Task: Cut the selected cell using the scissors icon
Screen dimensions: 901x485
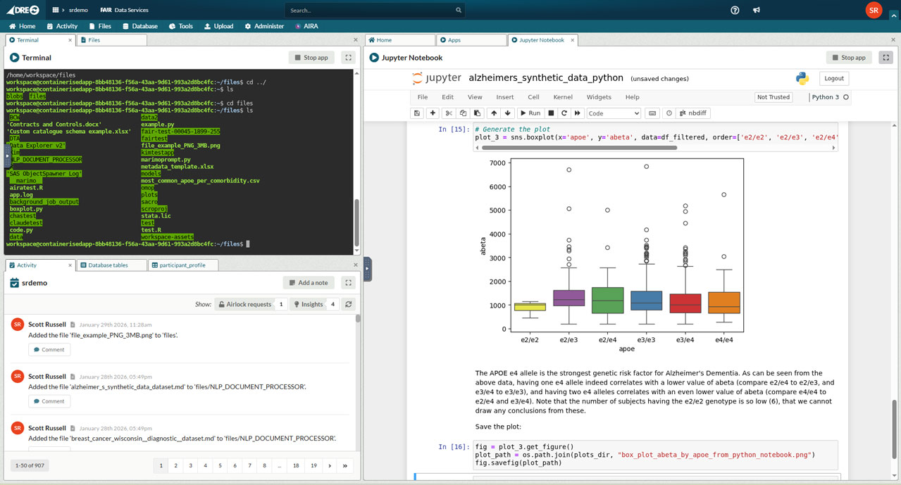Action: pos(449,113)
